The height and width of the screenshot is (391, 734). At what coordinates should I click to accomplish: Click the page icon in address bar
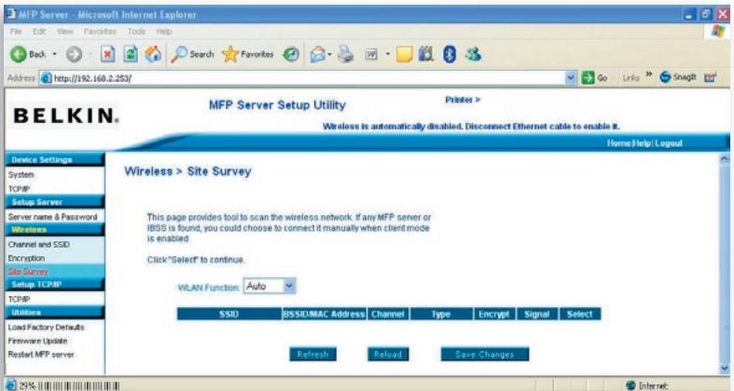point(46,78)
